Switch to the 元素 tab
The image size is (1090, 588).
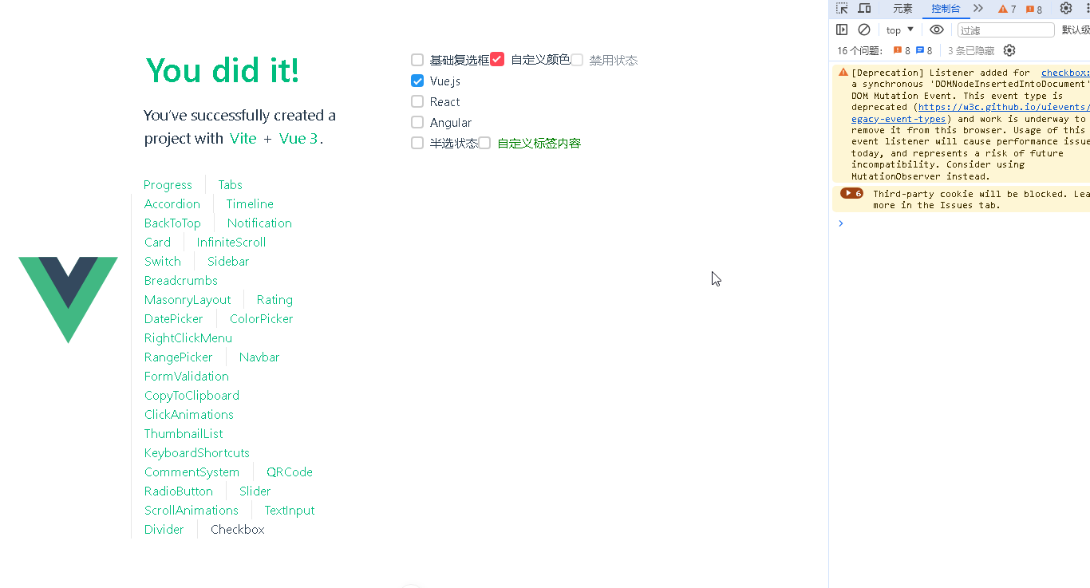[x=902, y=9]
